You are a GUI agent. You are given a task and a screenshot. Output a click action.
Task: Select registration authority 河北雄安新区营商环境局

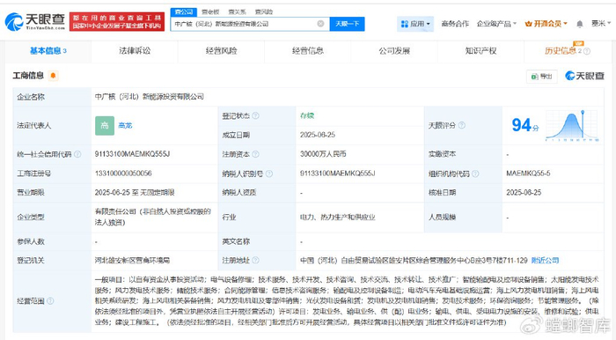pos(132,260)
